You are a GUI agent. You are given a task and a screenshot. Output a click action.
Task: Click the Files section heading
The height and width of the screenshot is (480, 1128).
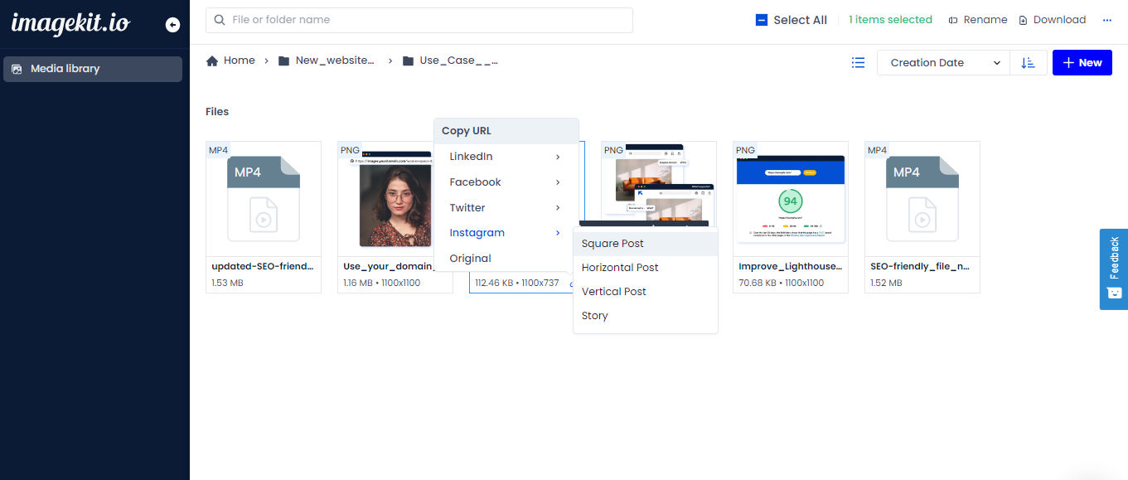tap(217, 112)
